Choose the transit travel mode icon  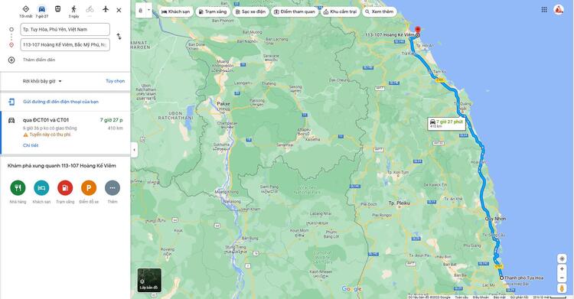click(x=58, y=9)
